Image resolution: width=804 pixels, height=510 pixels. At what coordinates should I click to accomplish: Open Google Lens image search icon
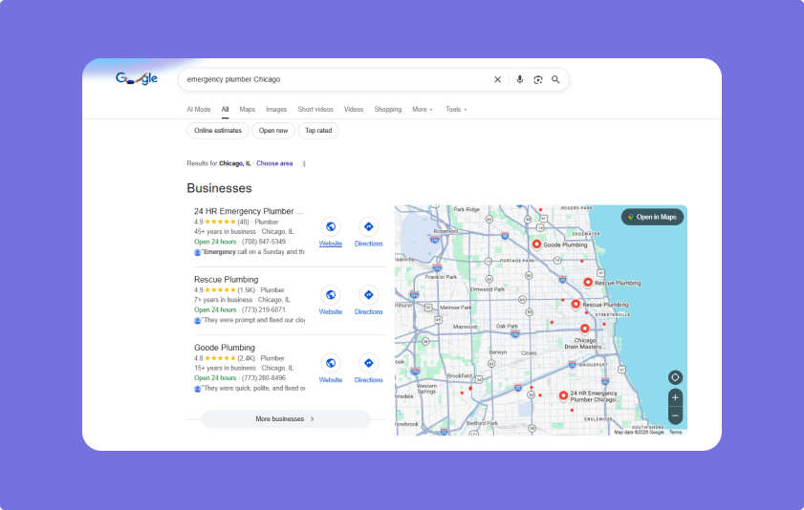click(538, 79)
